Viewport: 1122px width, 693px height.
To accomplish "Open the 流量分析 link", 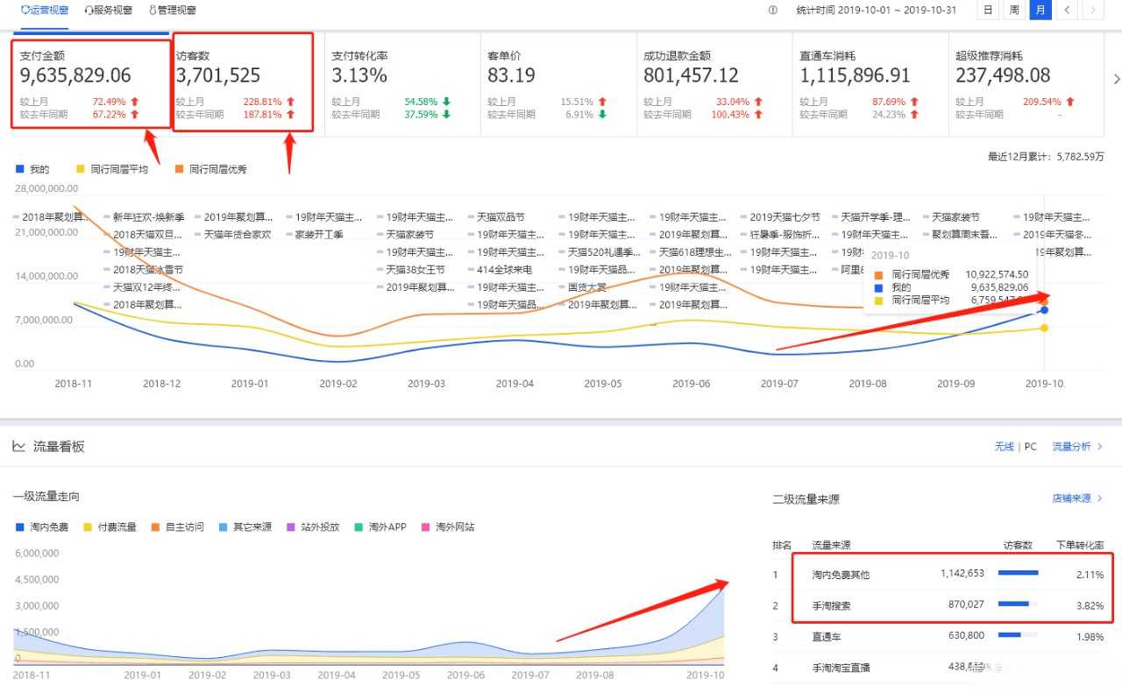I will click(x=1077, y=447).
